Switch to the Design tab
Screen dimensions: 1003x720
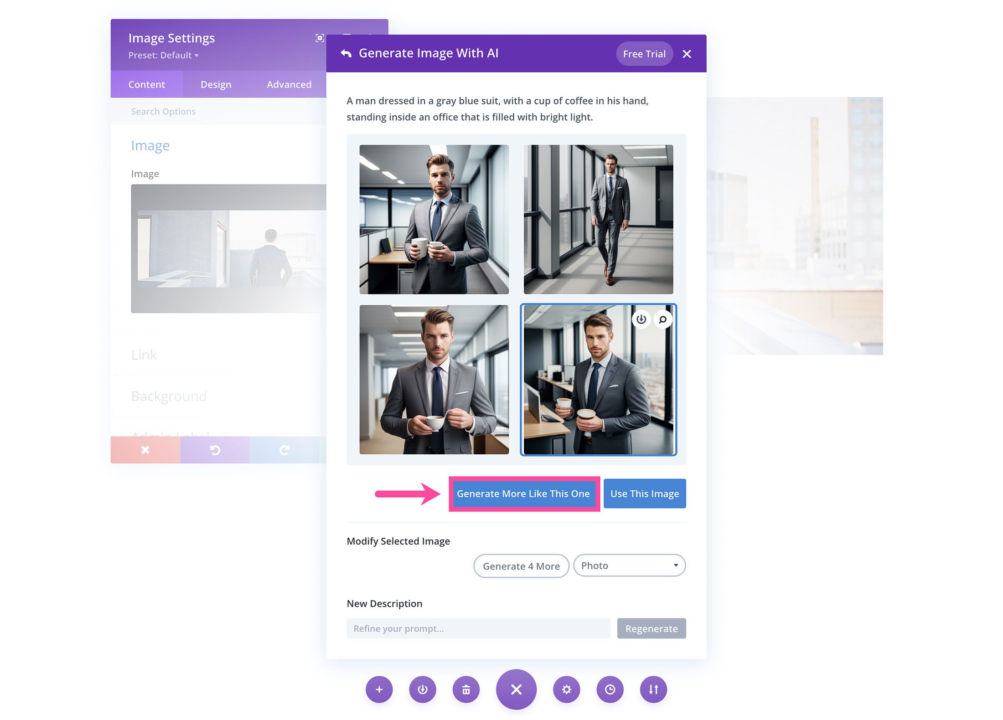[x=216, y=85]
